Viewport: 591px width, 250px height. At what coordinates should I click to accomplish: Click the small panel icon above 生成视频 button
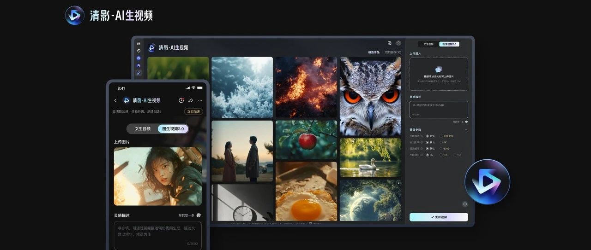click(465, 204)
